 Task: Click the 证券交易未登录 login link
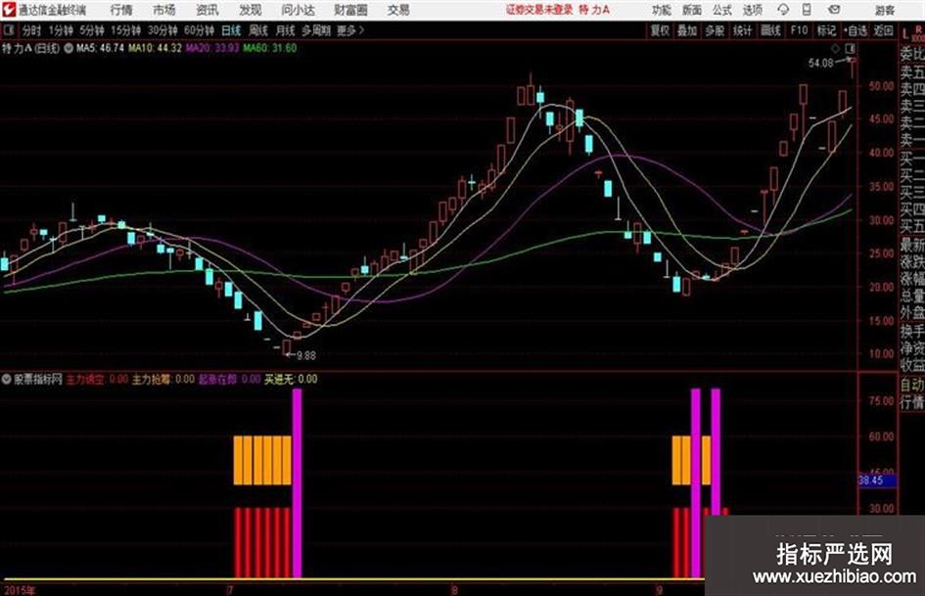click(539, 10)
